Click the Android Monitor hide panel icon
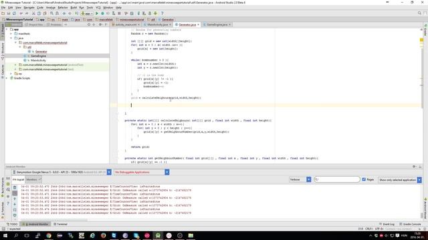Screen dimensions: 428x240 coord(420,167)
